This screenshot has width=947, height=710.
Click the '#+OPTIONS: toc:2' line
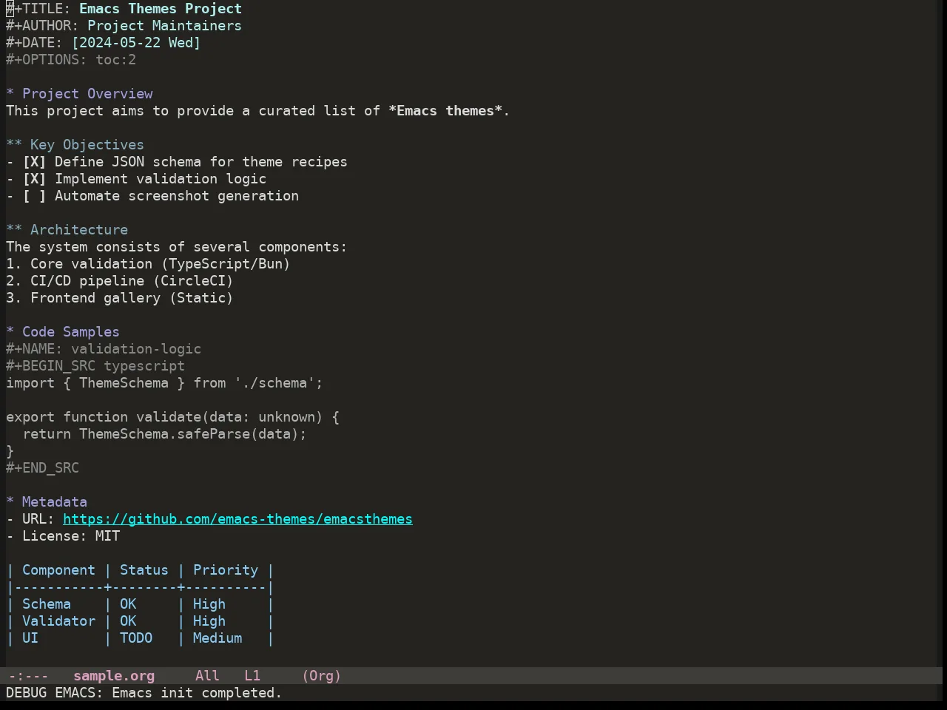tap(71, 60)
